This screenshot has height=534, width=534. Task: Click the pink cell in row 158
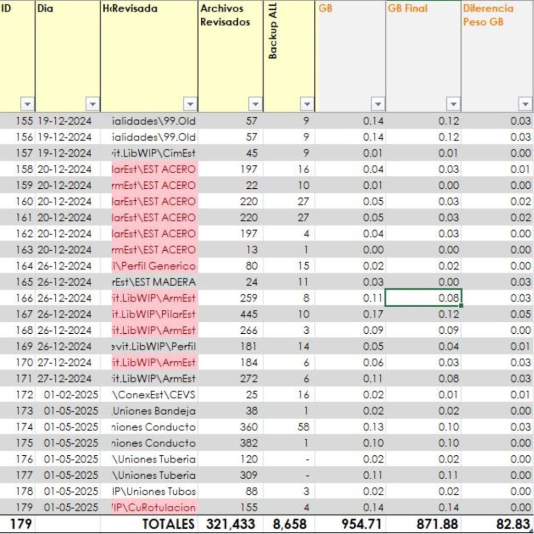pyautogui.click(x=154, y=169)
